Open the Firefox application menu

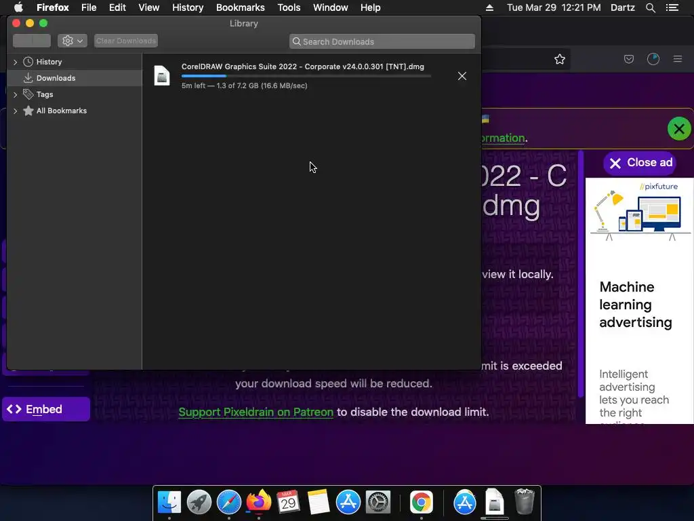coord(53,7)
